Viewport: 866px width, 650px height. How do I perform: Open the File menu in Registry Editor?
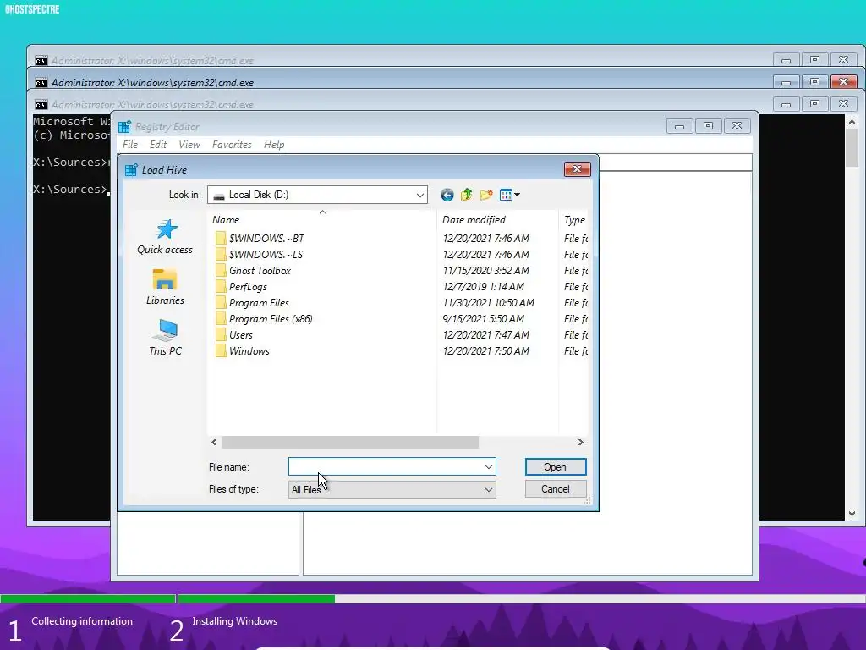[x=130, y=144]
